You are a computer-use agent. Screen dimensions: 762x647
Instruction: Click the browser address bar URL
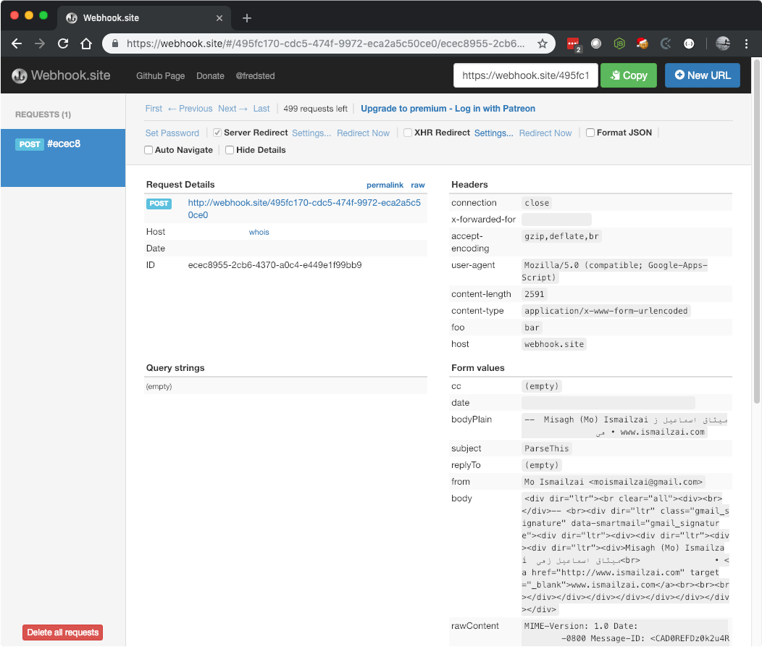point(326,43)
